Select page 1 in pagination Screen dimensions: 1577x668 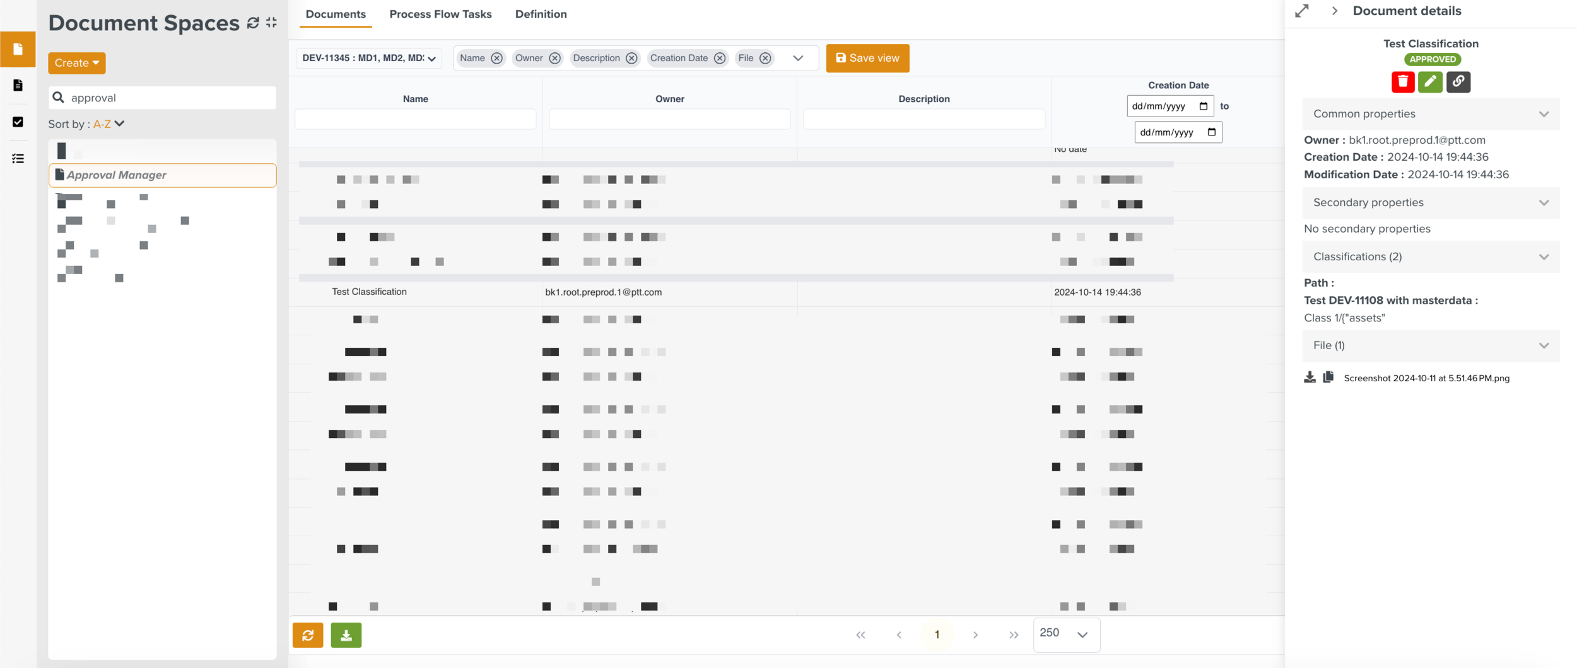tap(937, 635)
